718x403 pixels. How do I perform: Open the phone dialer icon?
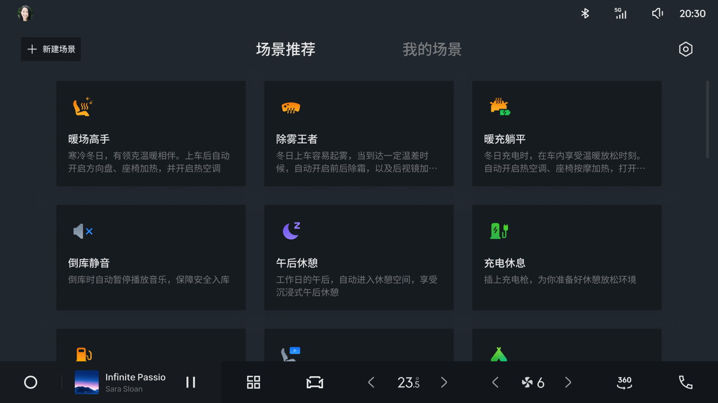coord(686,383)
